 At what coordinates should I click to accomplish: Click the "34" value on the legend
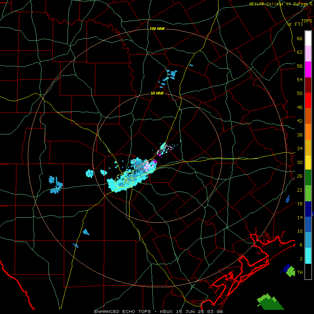coord(300,149)
